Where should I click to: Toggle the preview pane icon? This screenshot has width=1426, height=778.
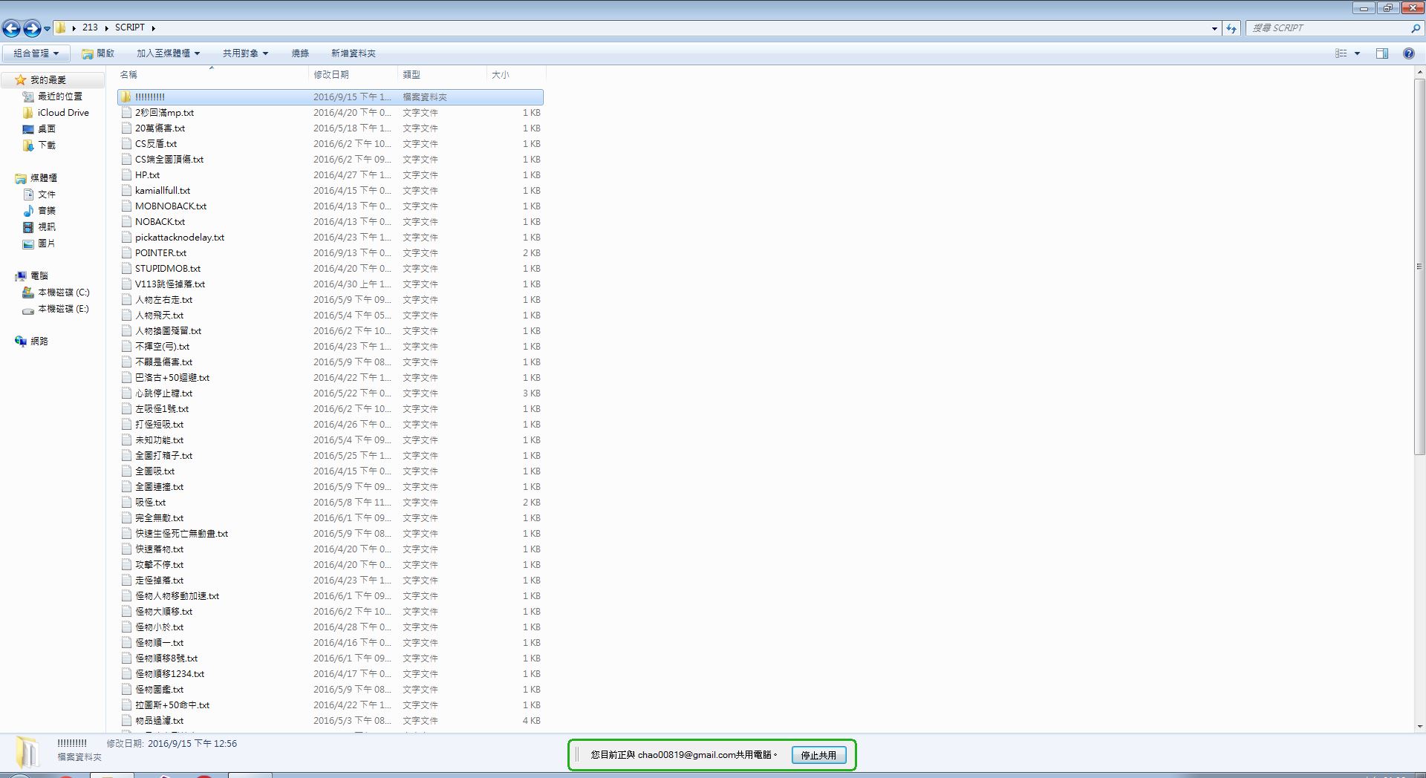click(x=1382, y=53)
